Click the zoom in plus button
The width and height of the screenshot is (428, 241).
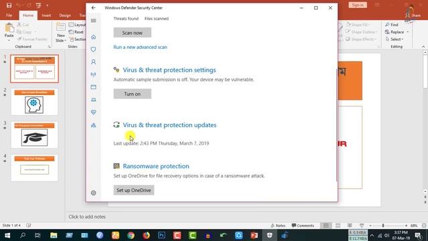click(x=406, y=226)
